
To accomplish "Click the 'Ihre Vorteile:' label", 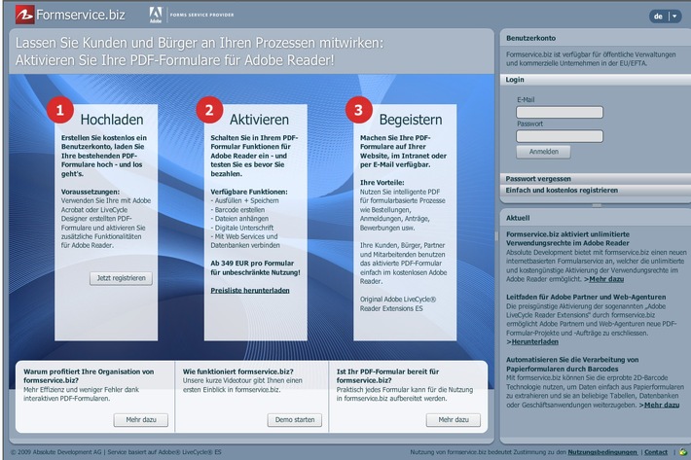I will pyautogui.click(x=382, y=182).
